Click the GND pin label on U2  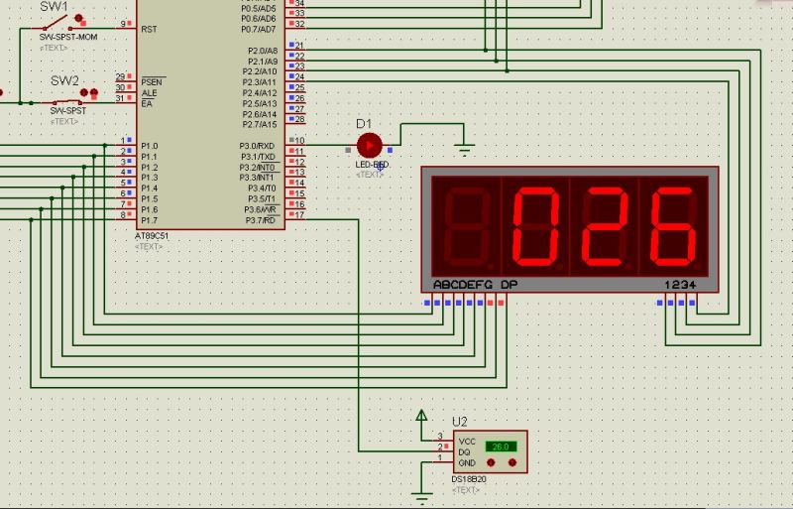[x=467, y=463]
